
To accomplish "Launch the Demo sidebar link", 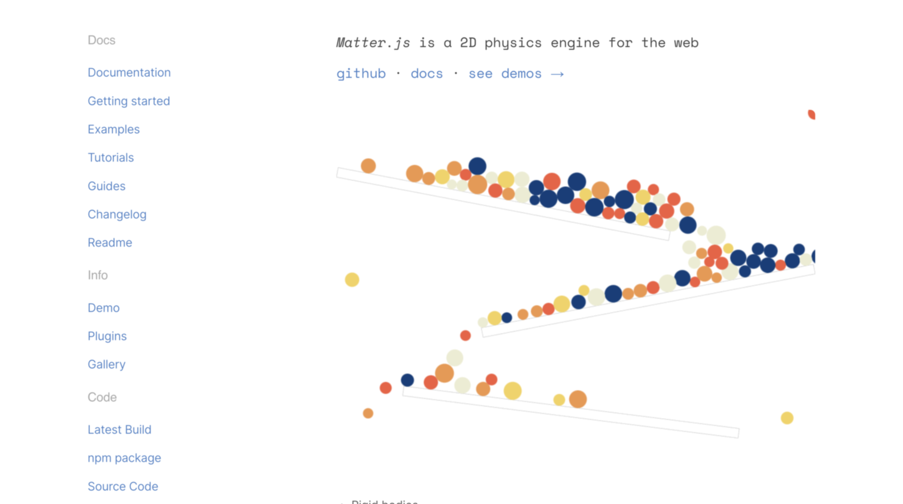I will click(x=103, y=308).
